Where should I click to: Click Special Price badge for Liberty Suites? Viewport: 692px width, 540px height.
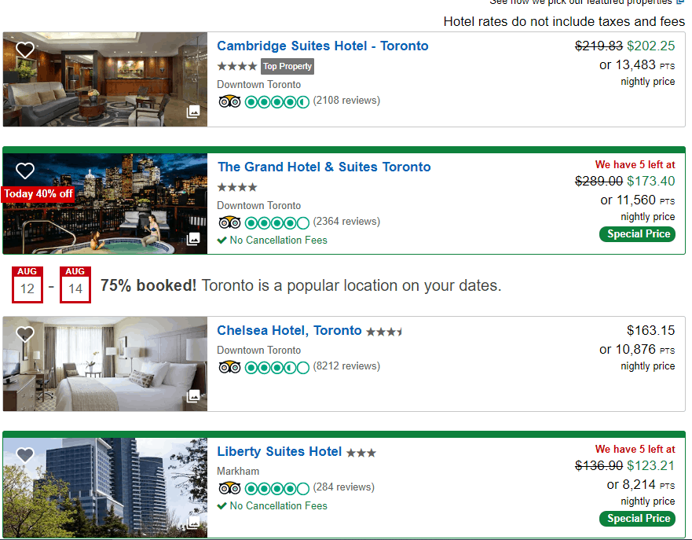[637, 518]
